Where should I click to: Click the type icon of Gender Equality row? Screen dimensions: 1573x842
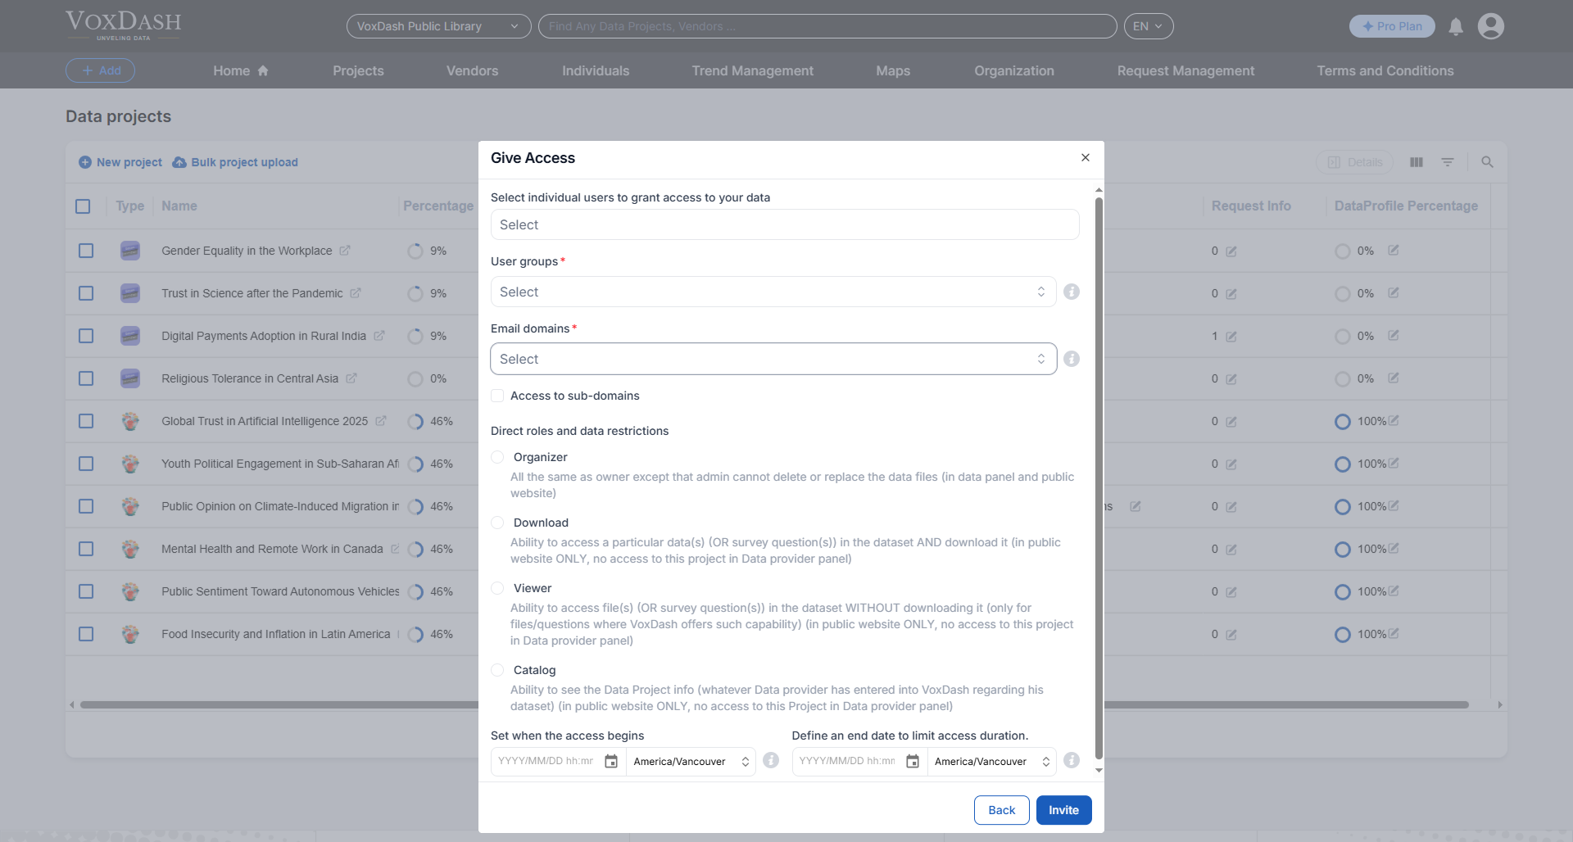tap(130, 251)
